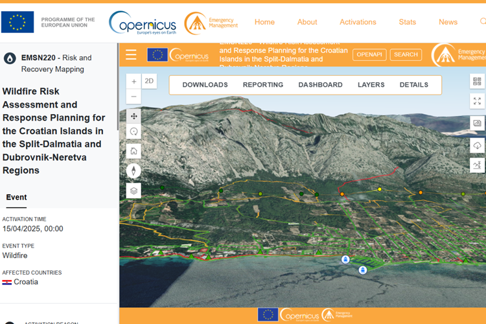Click the Wildfire Risk Assessment title
The image size is (486, 324).
[x=53, y=131]
